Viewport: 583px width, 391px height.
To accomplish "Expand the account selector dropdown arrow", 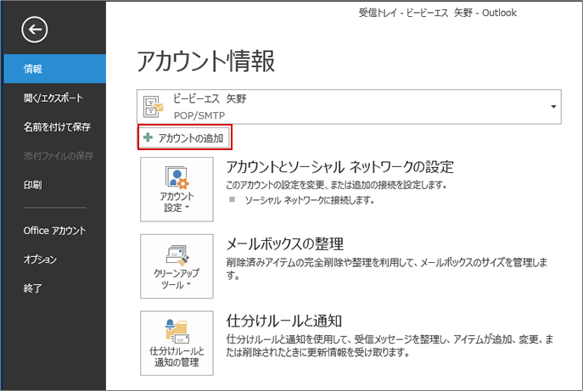I will point(553,107).
